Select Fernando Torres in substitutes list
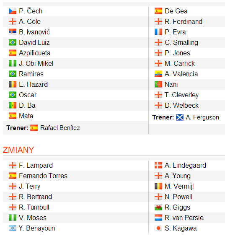Viewport: 225px width, 236px height. pyautogui.click(x=43, y=176)
